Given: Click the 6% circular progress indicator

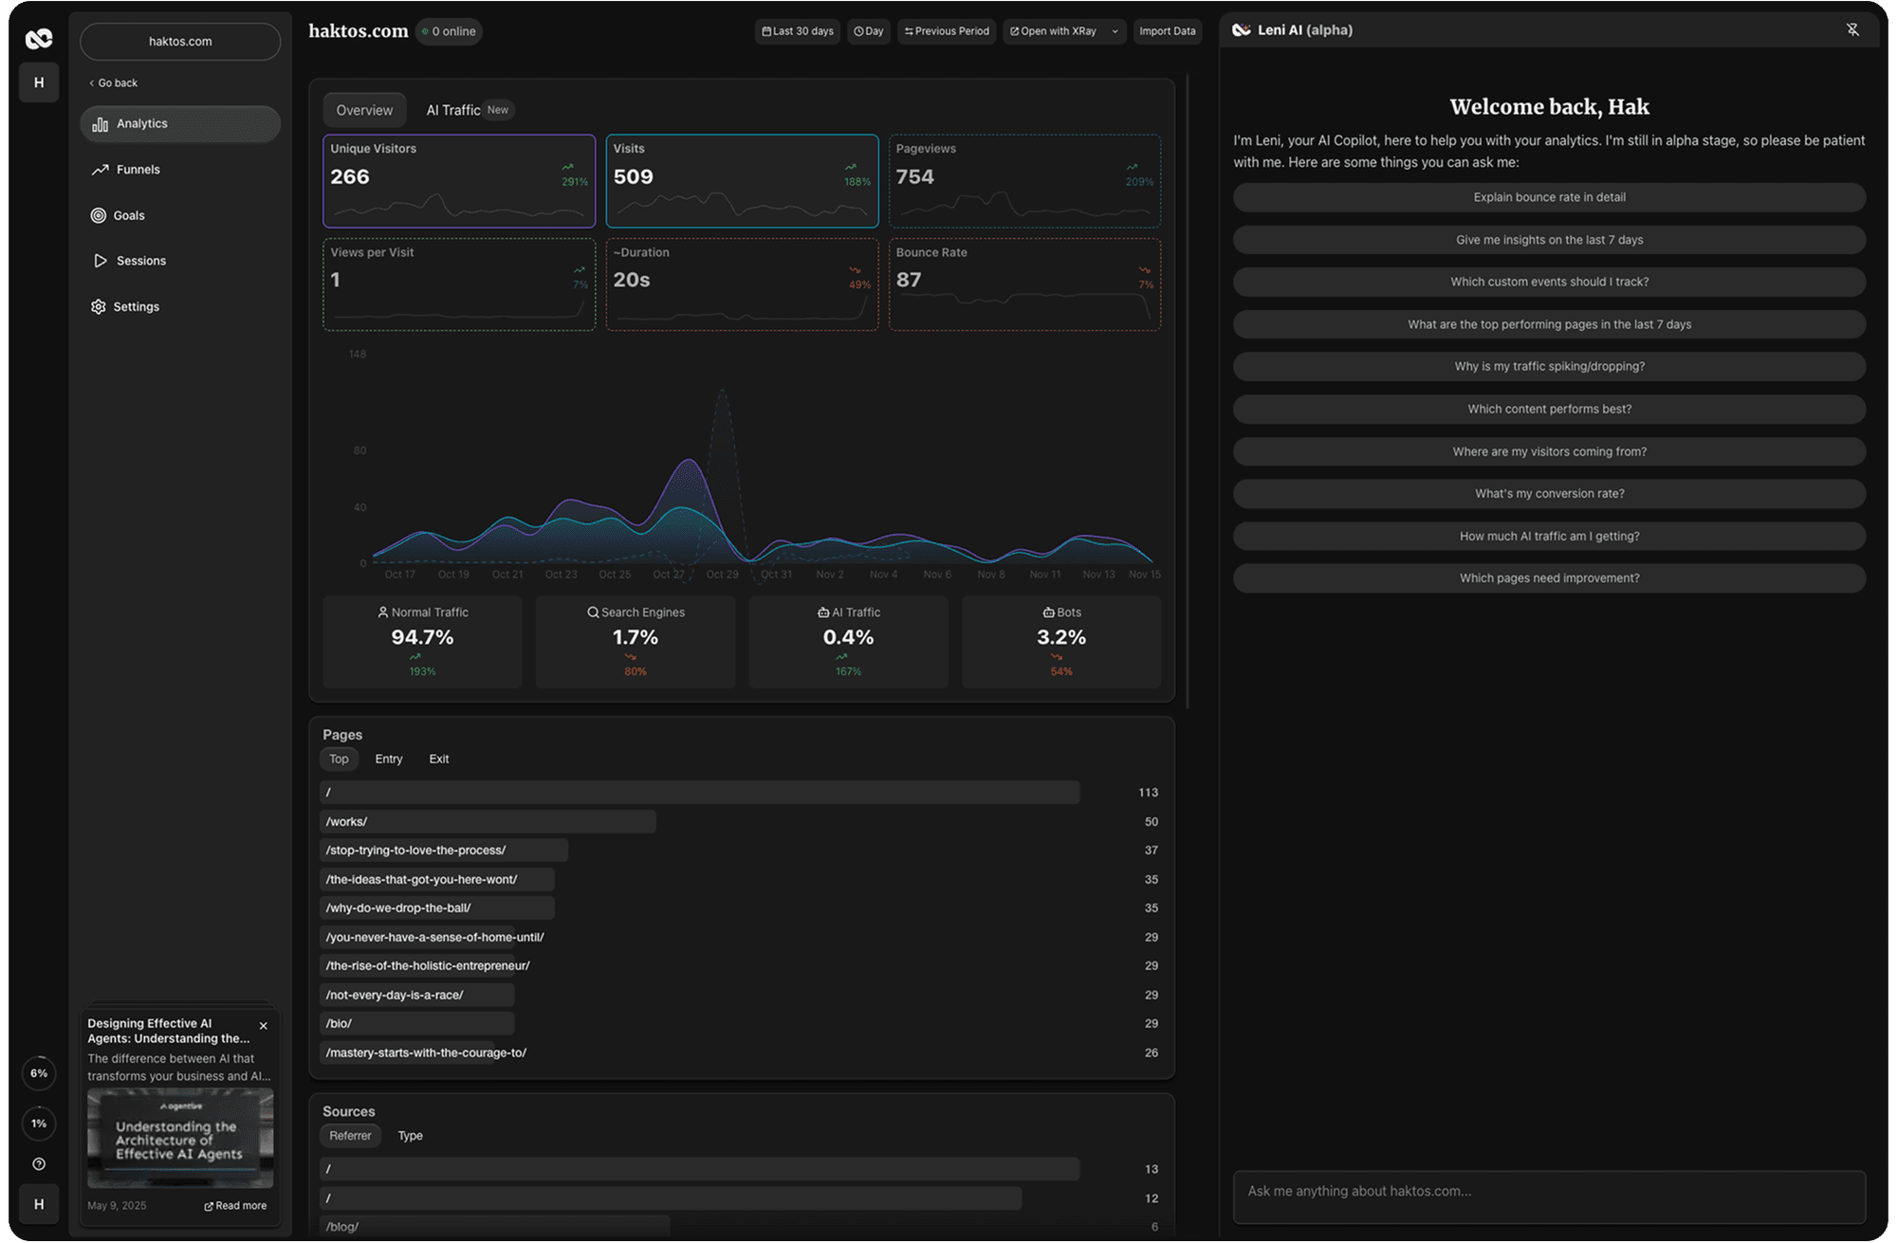Looking at the screenshot, I should pos(39,1072).
